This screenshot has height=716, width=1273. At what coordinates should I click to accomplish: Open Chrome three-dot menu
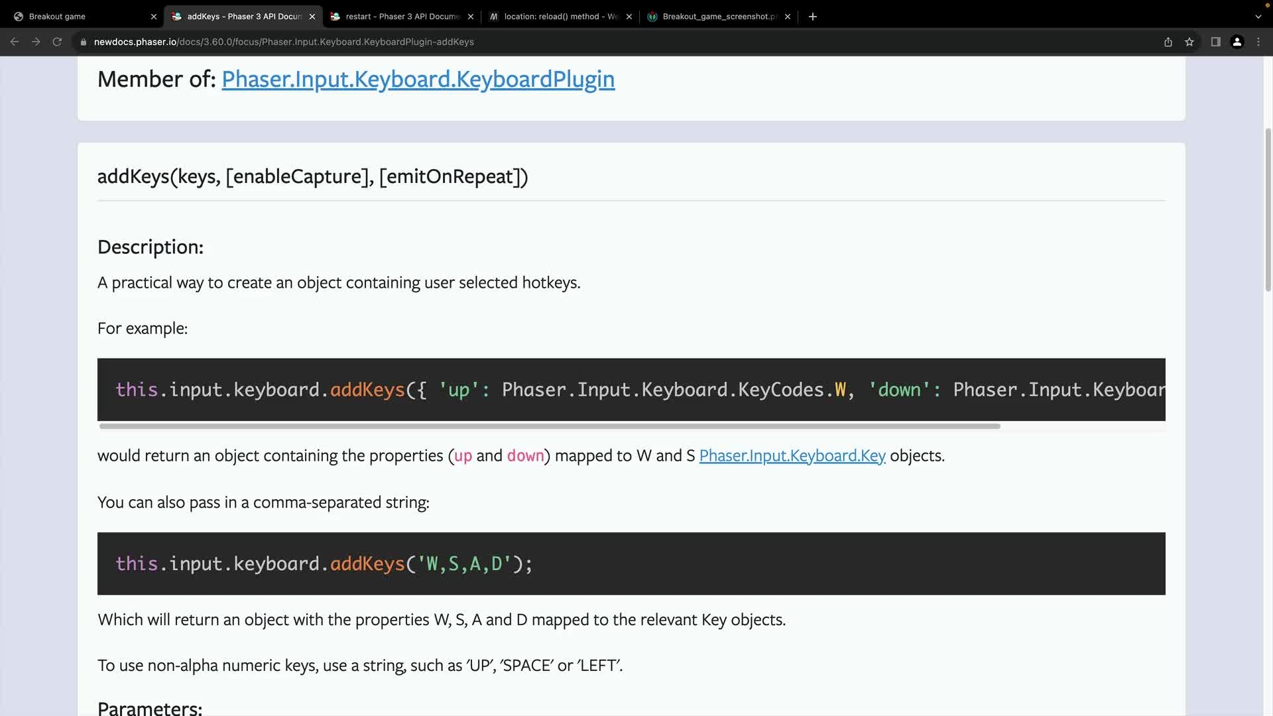pos(1258,42)
